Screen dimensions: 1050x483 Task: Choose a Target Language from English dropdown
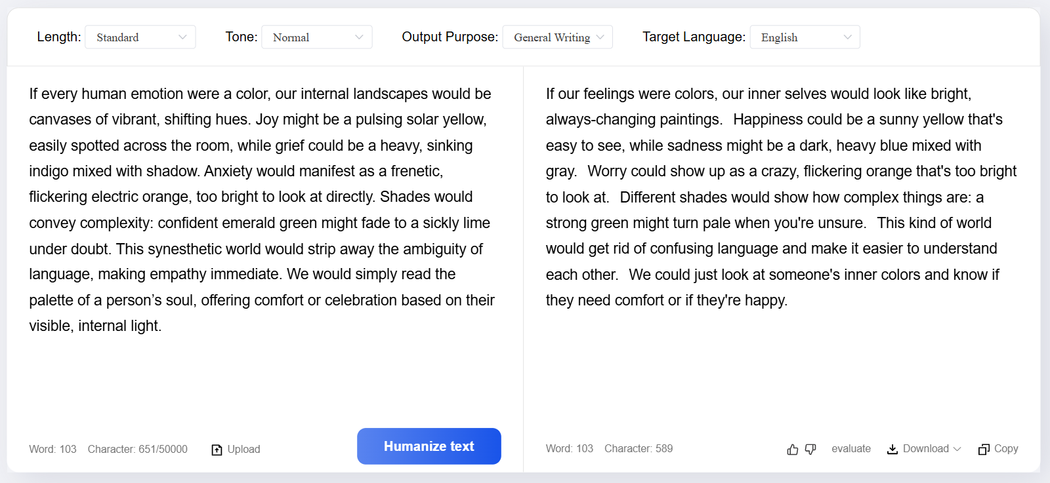click(x=805, y=37)
